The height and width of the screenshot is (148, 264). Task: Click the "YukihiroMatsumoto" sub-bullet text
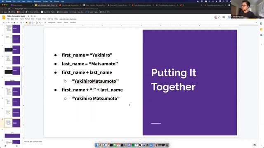click(x=95, y=81)
